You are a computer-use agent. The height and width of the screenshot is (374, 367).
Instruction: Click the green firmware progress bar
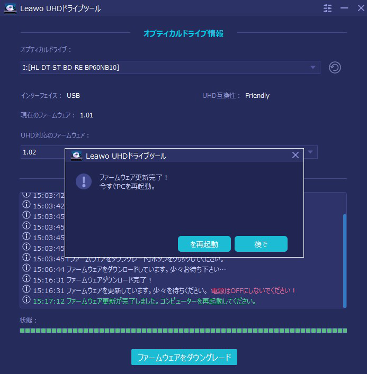[x=183, y=330]
